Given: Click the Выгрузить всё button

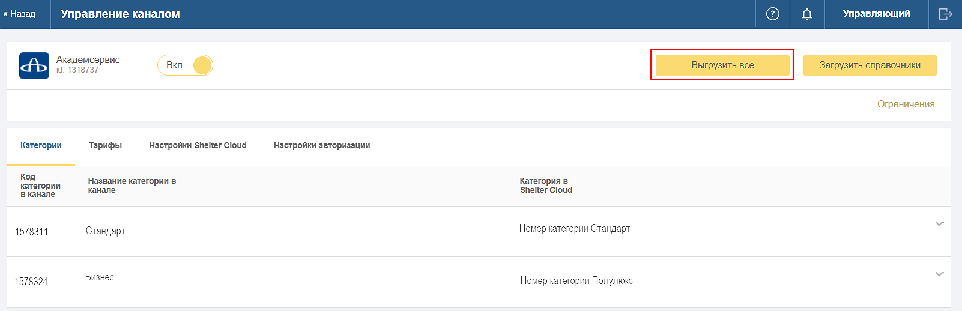Looking at the screenshot, I should click(722, 65).
